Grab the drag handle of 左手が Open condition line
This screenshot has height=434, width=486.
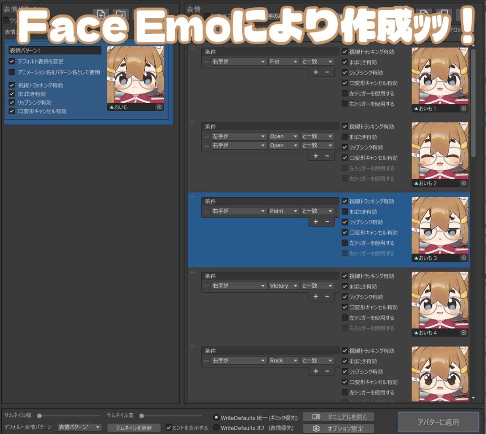tap(206, 136)
